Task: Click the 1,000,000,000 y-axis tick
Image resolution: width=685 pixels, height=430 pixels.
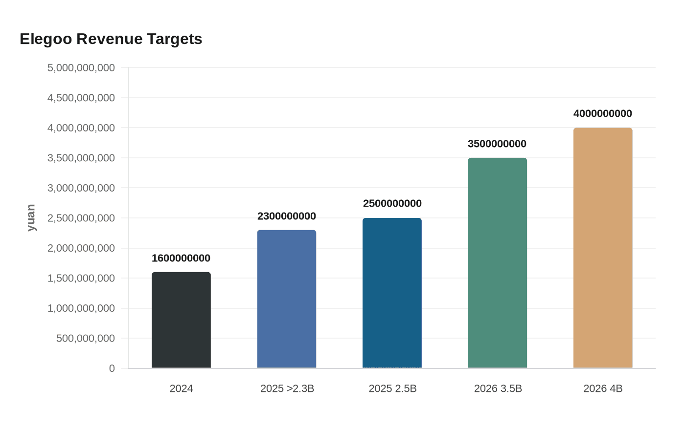Action: tap(81, 308)
